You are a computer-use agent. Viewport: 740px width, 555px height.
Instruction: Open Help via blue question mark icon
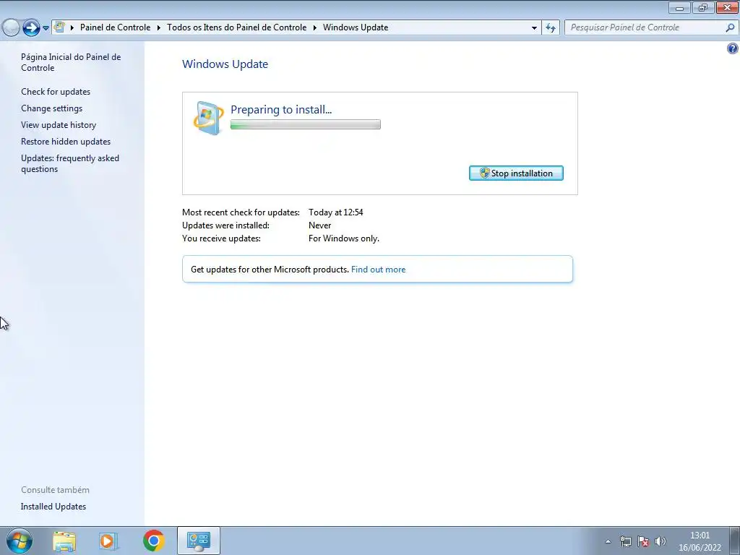tap(733, 48)
